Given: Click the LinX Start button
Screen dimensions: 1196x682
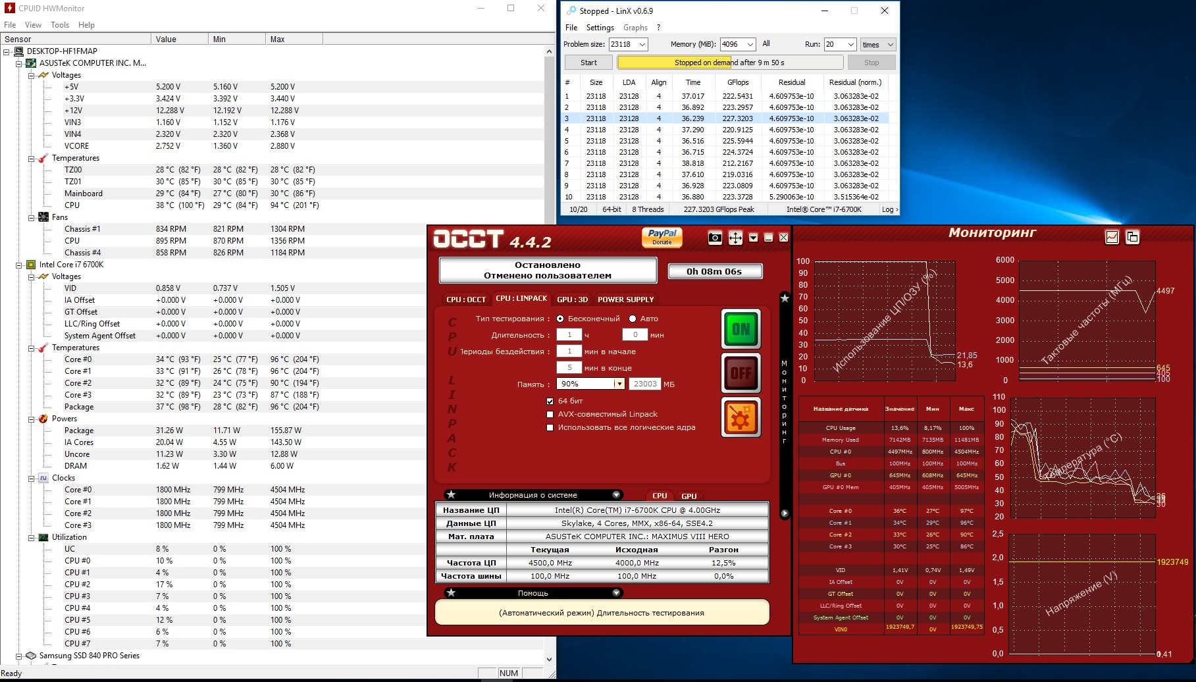Looking at the screenshot, I should [588, 63].
